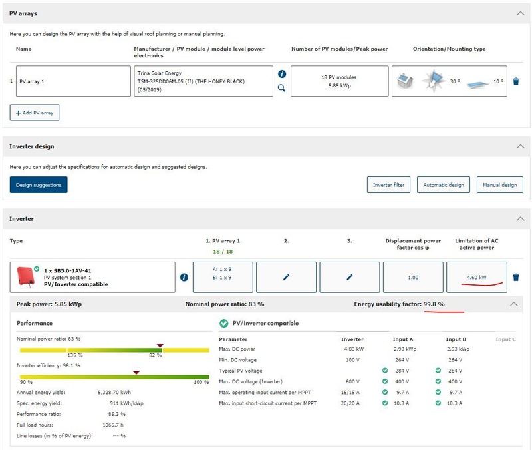This screenshot has width=532, height=450.
Task: Click the Max. DC power 4.83 kW value
Action: tap(354, 349)
